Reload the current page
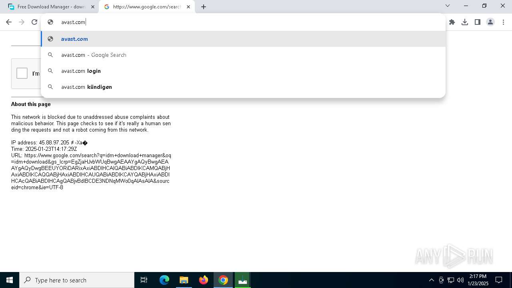This screenshot has height=288, width=512. point(34,22)
